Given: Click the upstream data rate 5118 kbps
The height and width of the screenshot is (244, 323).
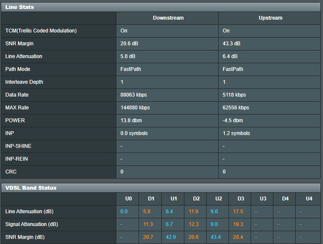Looking at the screenshot, I should [x=234, y=94].
